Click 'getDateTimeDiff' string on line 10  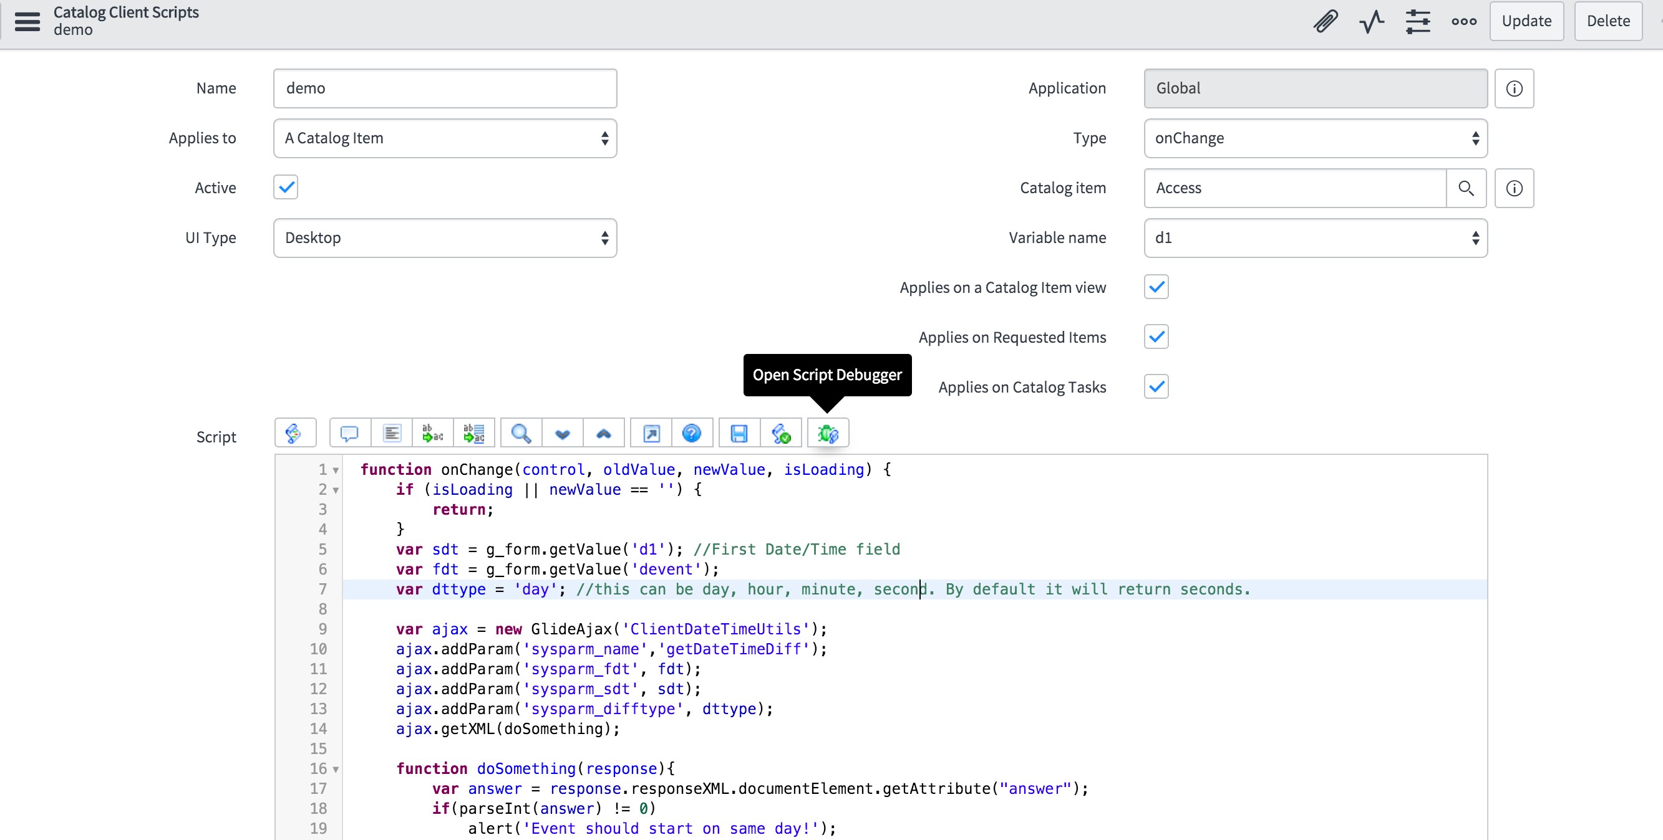tap(734, 650)
